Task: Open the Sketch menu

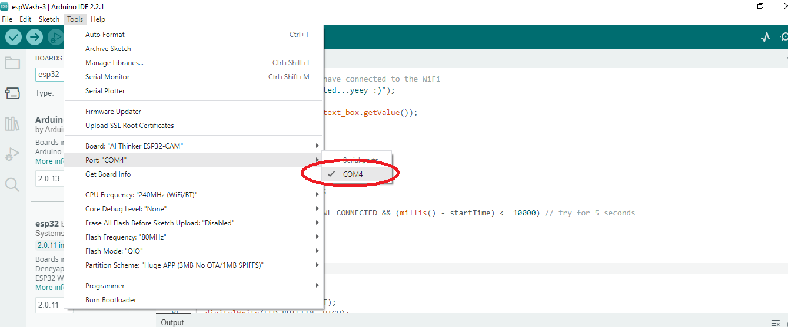Action: 49,19
